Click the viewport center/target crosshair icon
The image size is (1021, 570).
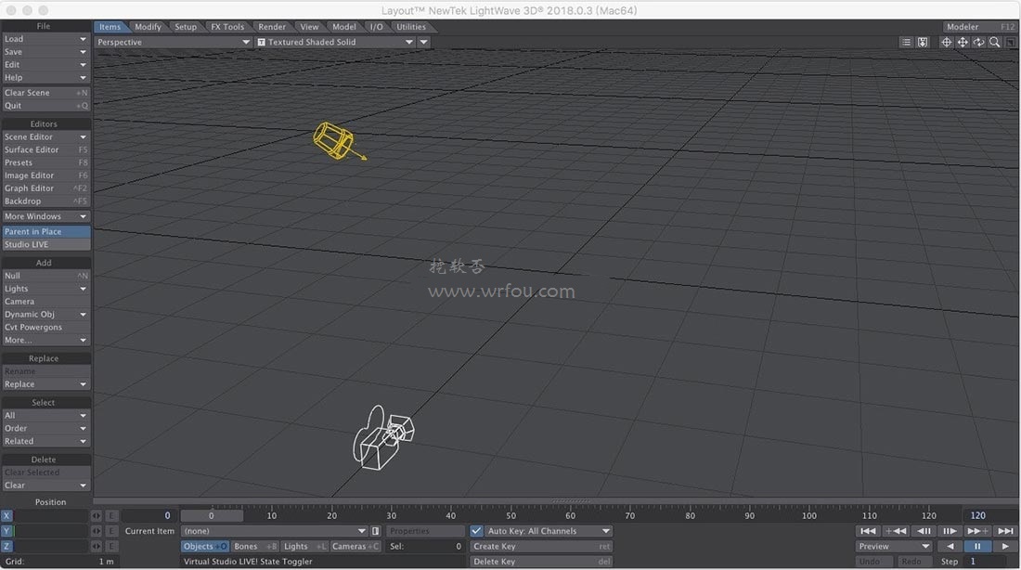click(x=947, y=42)
